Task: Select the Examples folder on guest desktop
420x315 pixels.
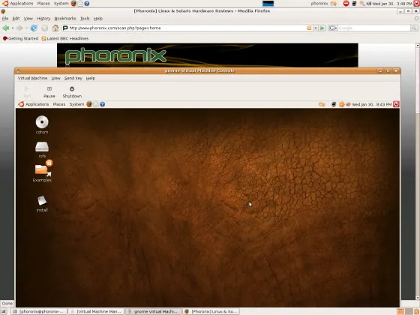Action: click(x=42, y=172)
